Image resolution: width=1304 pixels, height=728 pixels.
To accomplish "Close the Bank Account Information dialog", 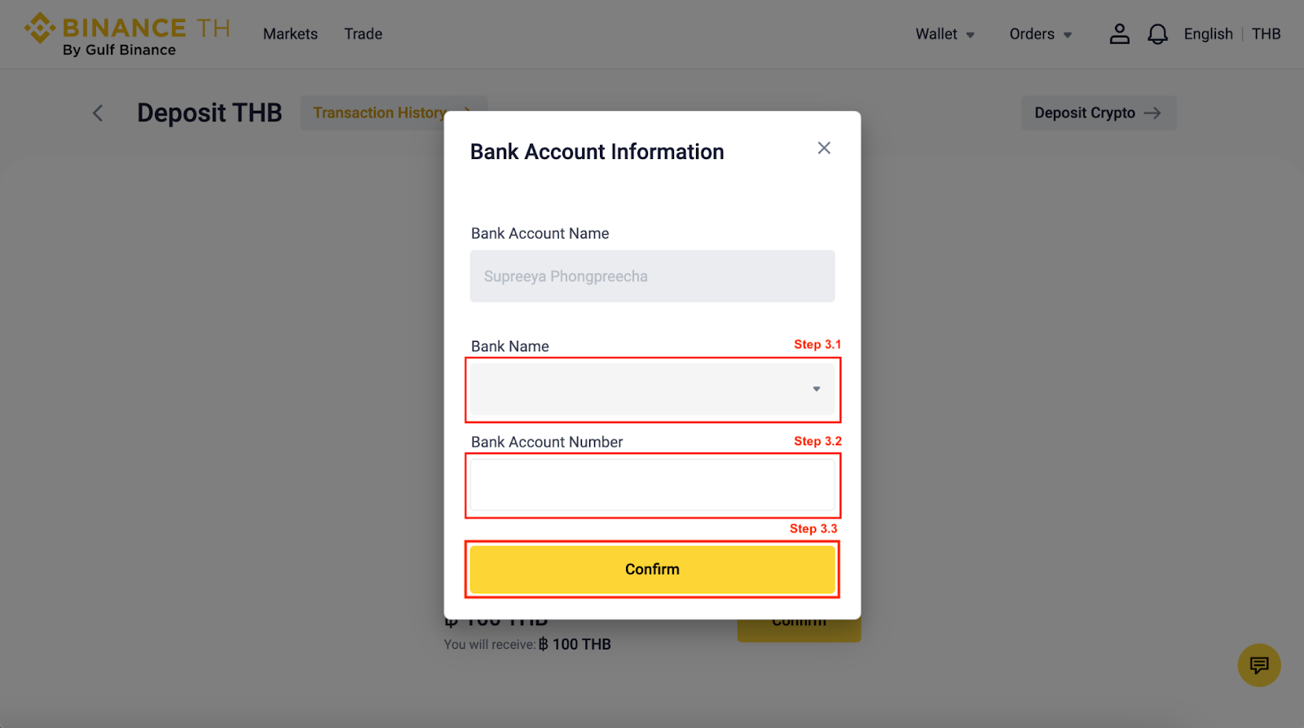I will tap(824, 148).
